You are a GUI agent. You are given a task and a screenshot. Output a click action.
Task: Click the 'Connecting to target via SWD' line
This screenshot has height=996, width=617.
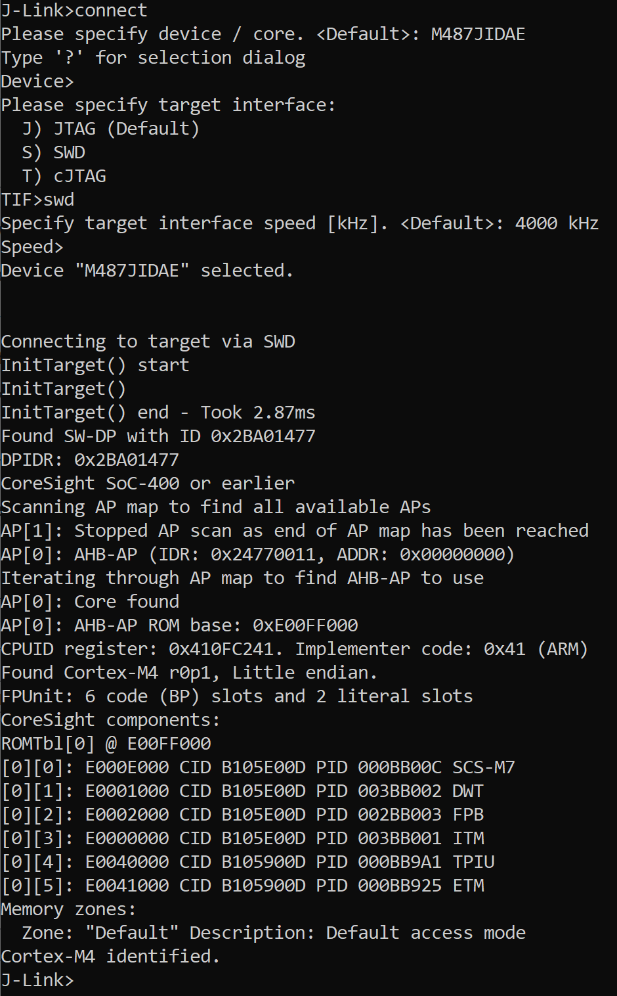pyautogui.click(x=148, y=342)
